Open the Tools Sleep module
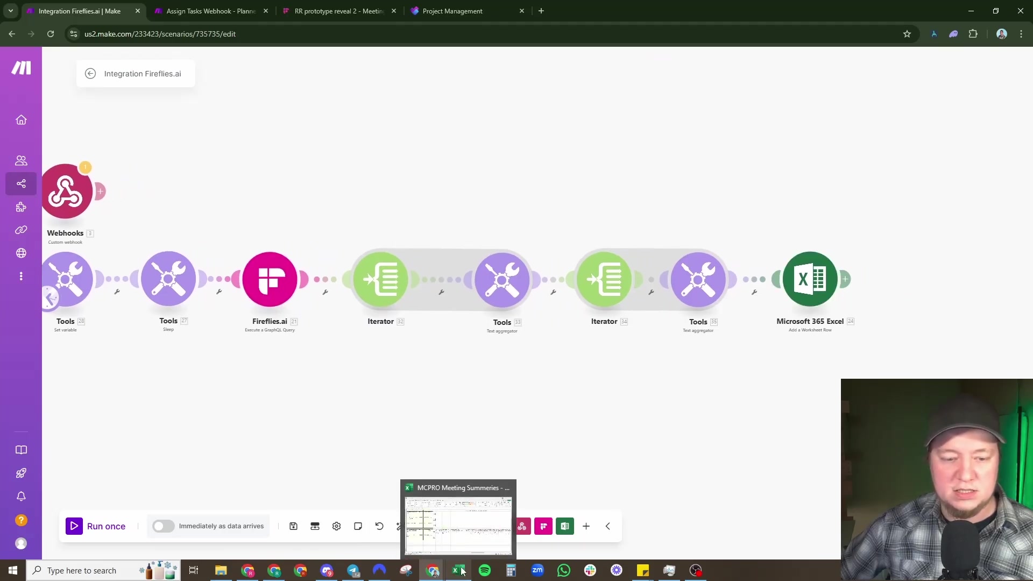The height and width of the screenshot is (581, 1033). point(168,279)
